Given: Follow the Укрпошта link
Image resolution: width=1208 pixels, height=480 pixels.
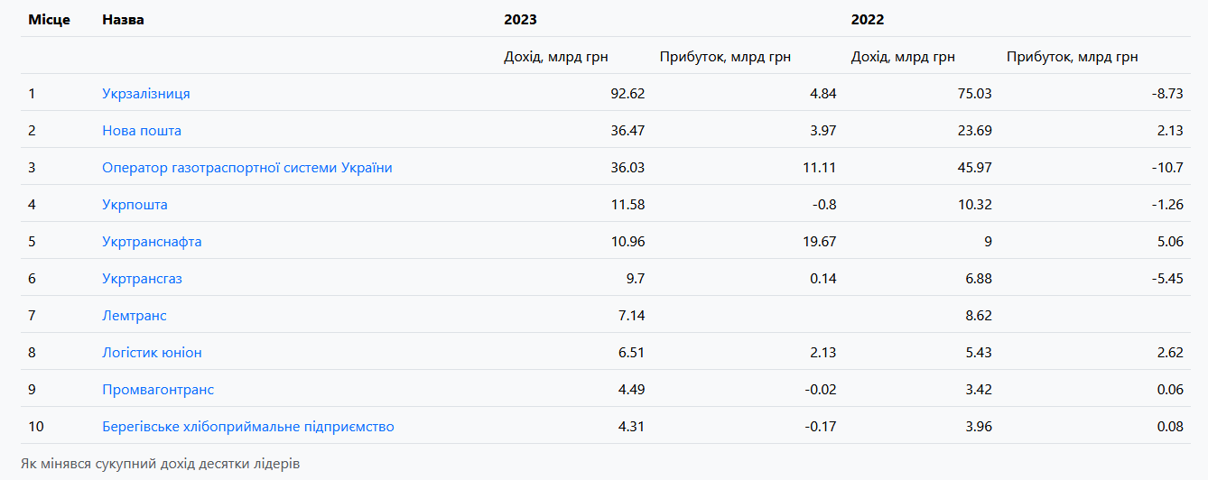Looking at the screenshot, I should [135, 205].
